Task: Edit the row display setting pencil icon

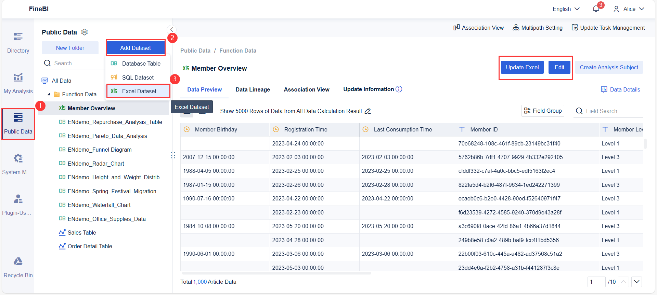Action: [368, 111]
